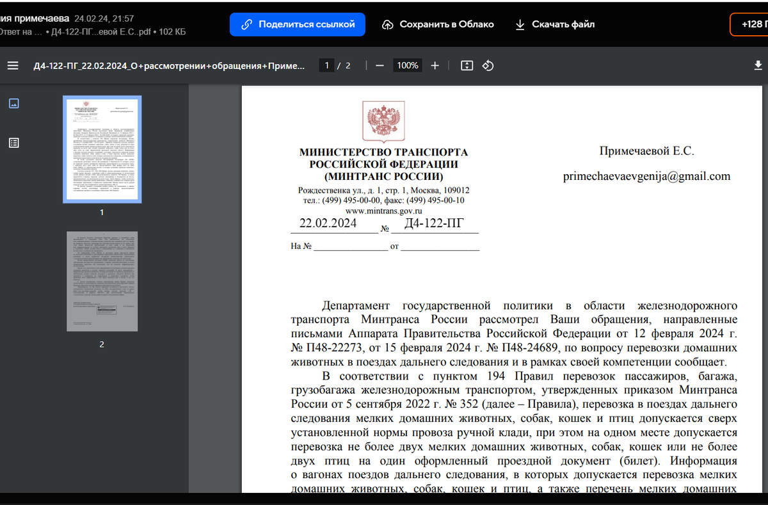
Task: Click the document number Д4-122-ПГ
Action: (x=434, y=223)
